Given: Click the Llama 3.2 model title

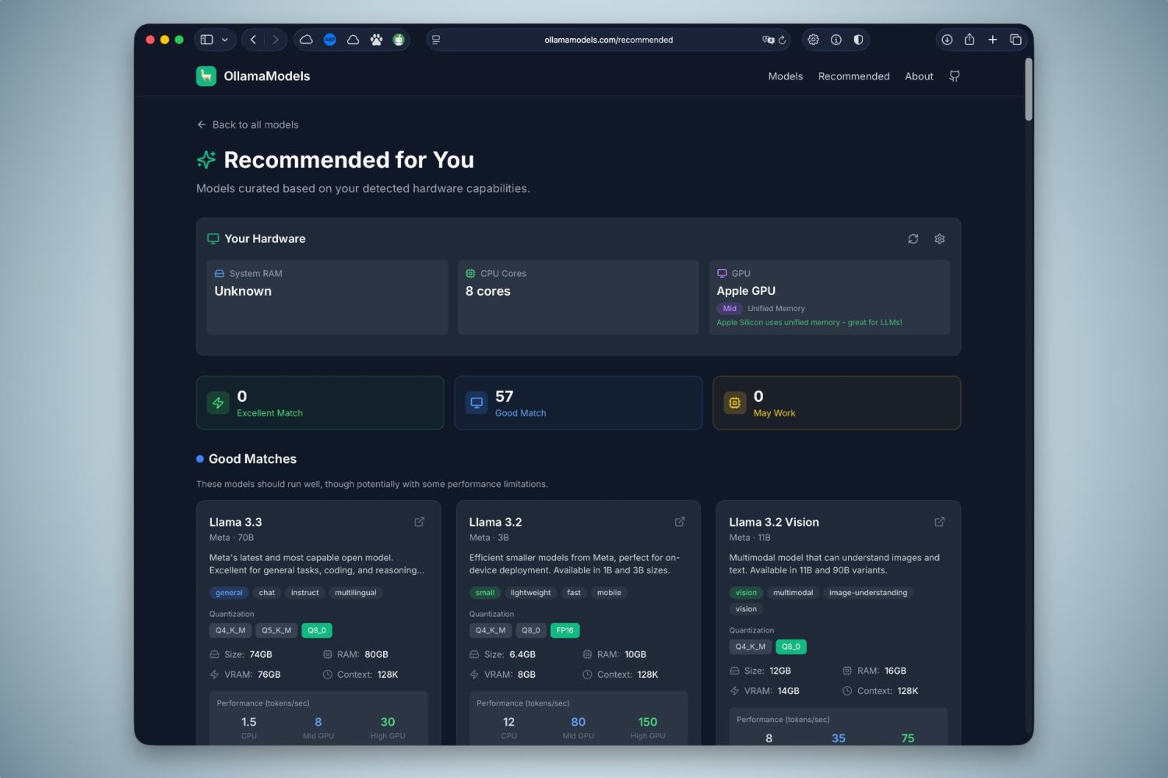Looking at the screenshot, I should point(495,522).
